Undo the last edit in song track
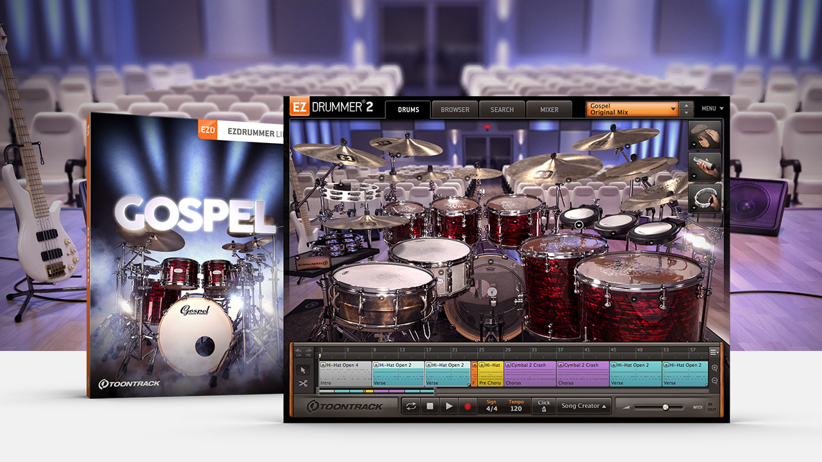 point(298,352)
